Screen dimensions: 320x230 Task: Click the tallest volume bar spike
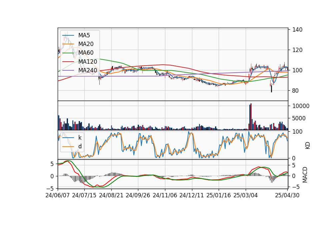[x=251, y=117]
